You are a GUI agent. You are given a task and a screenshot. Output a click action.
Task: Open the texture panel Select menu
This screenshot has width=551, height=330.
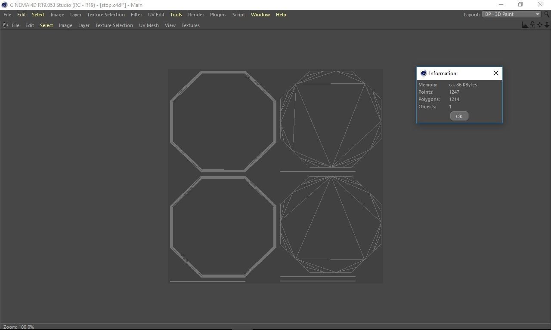pos(46,25)
